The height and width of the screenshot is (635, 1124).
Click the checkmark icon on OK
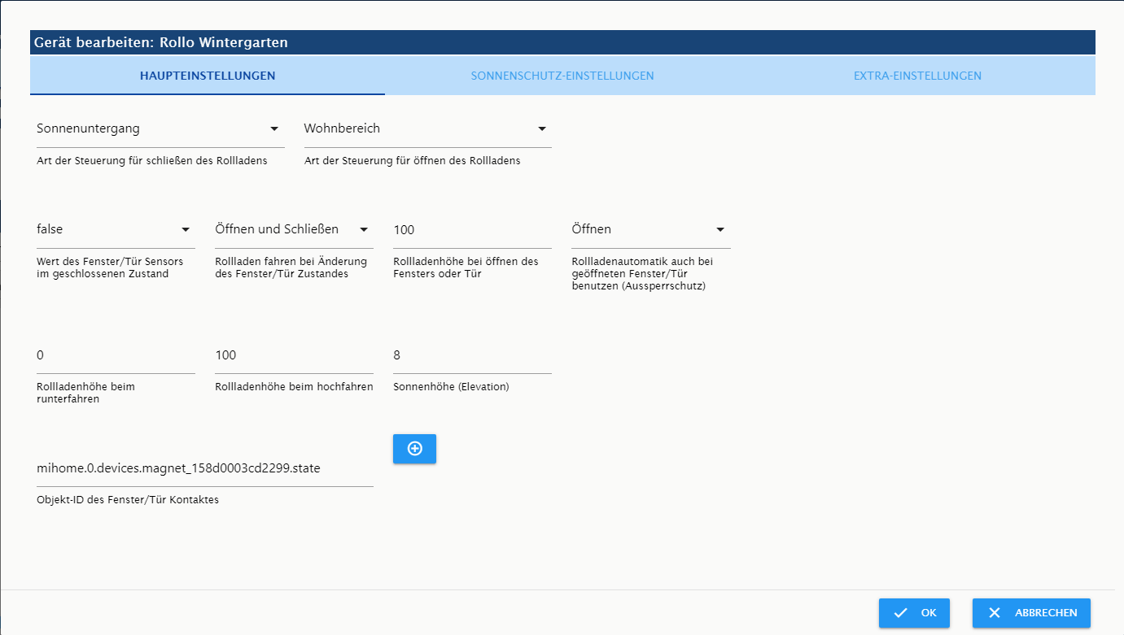coord(900,613)
